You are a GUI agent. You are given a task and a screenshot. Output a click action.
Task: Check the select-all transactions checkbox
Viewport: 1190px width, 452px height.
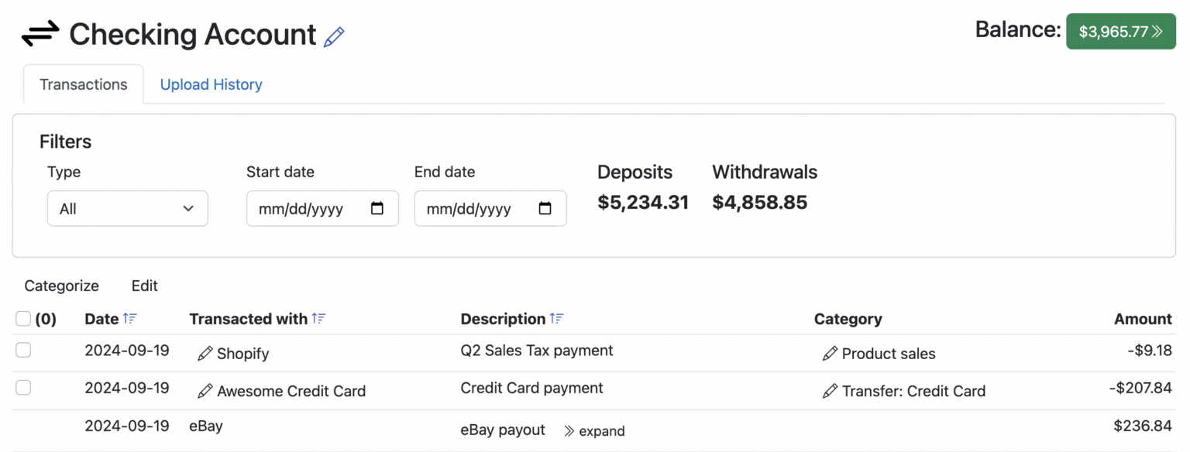pos(23,318)
